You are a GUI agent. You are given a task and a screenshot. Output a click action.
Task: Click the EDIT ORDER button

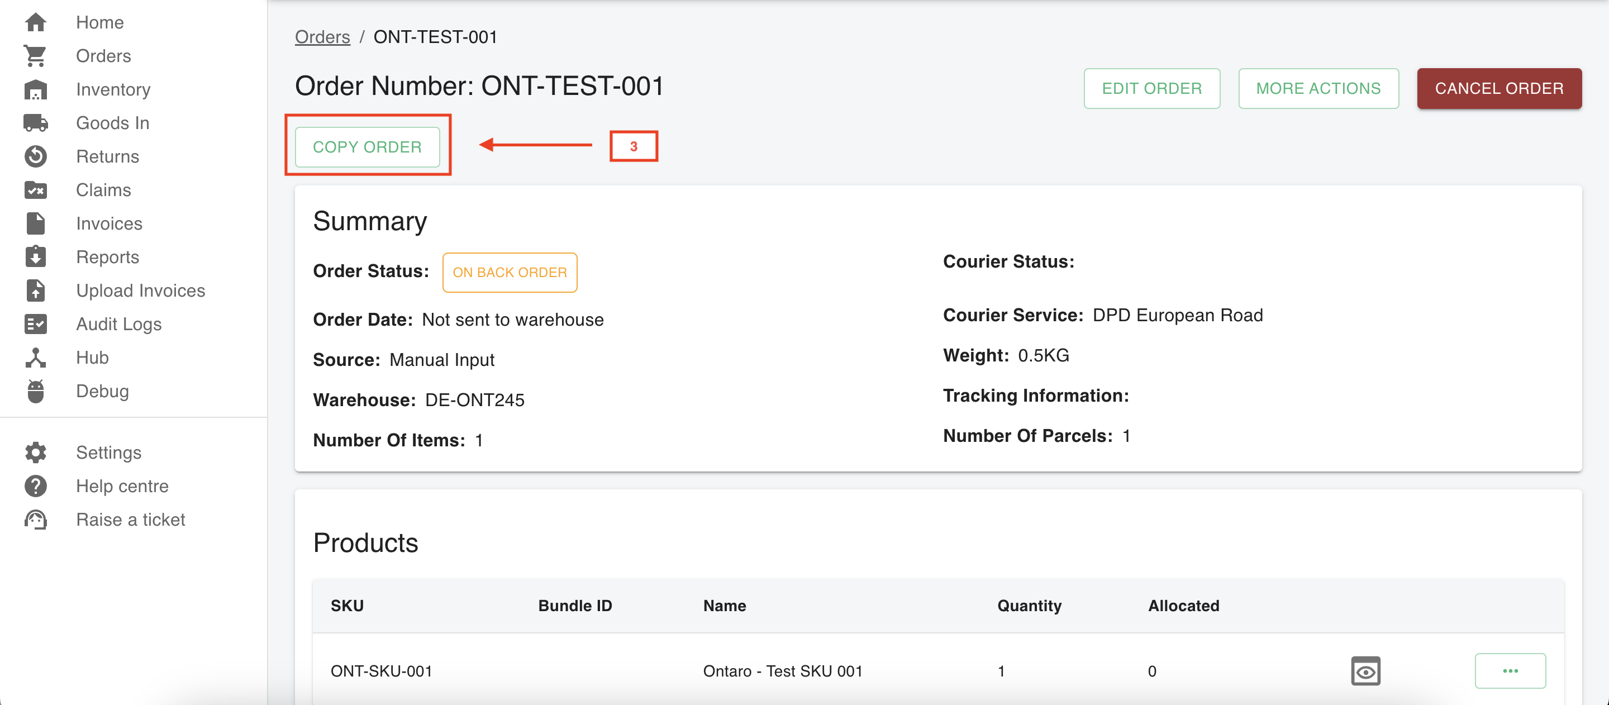(1152, 89)
